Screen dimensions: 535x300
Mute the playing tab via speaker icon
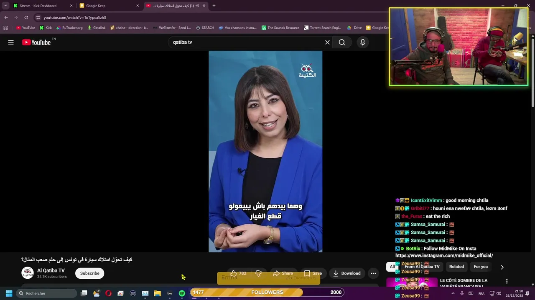click(x=197, y=6)
